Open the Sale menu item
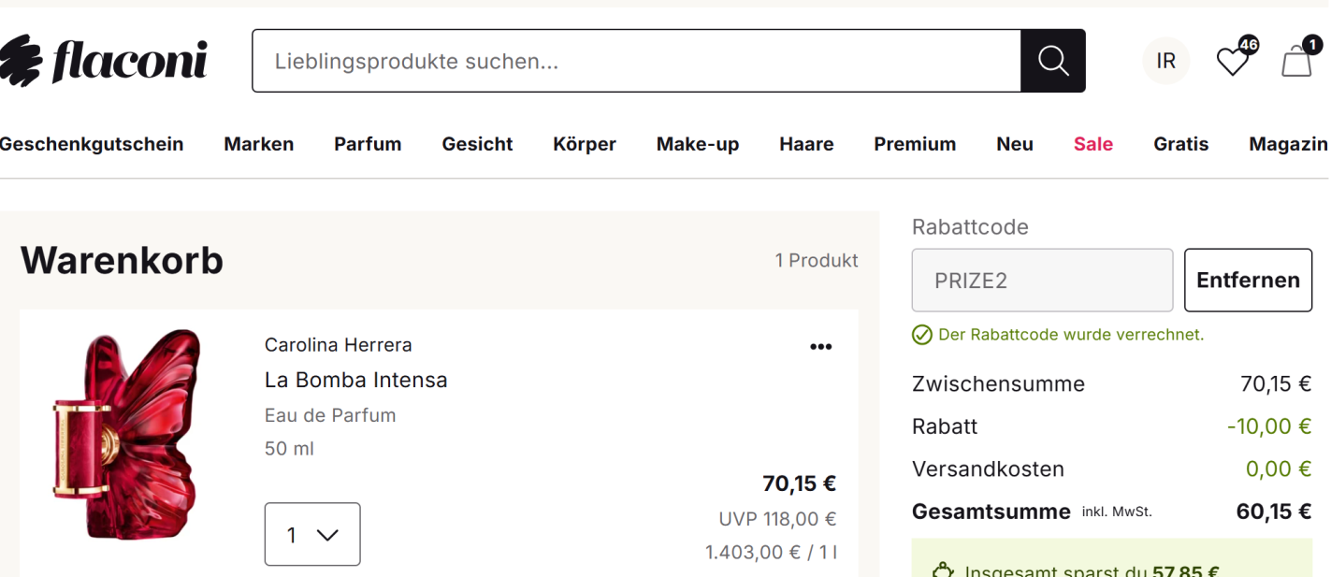Image resolution: width=1331 pixels, height=577 pixels. pos(1093,144)
